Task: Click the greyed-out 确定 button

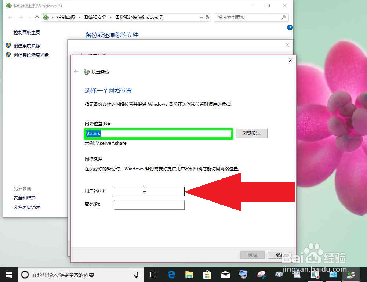Action: (x=252, y=254)
